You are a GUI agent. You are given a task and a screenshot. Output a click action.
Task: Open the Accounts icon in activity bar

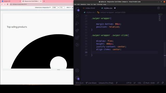[x=77, y=71]
